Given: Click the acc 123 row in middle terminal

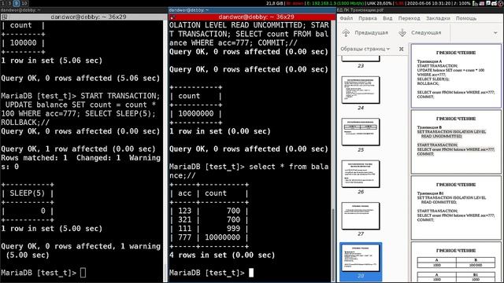Looking at the screenshot, I should click(209, 211).
